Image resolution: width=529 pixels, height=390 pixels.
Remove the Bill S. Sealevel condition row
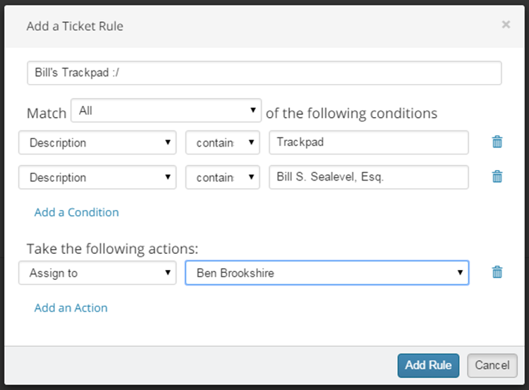(x=497, y=176)
